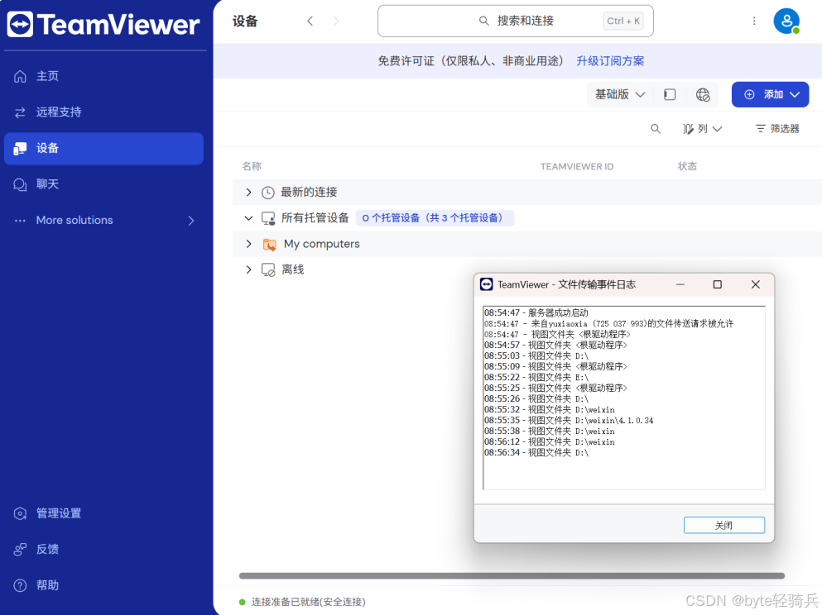Click the clock icon for recent connections
The width and height of the screenshot is (822, 615).
coord(268,193)
